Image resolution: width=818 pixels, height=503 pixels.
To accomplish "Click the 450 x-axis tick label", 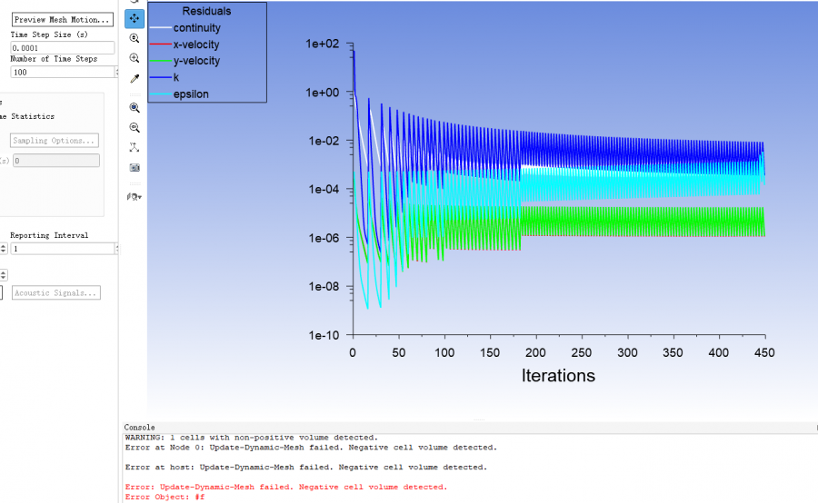I will (x=764, y=353).
